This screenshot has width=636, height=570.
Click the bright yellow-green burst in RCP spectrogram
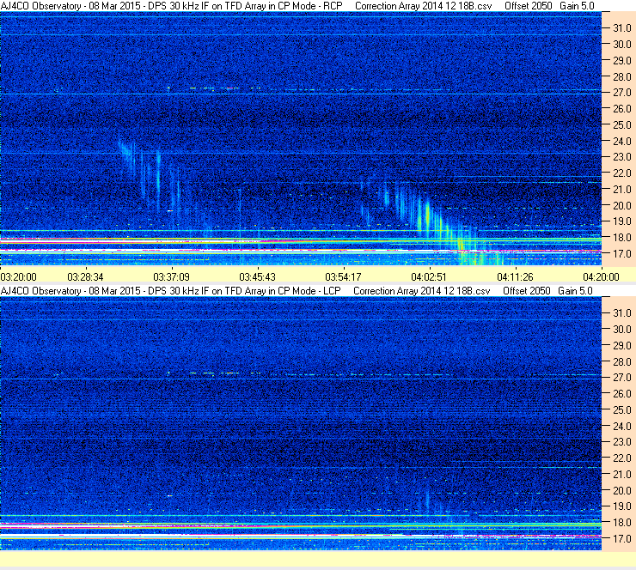[x=427, y=219]
